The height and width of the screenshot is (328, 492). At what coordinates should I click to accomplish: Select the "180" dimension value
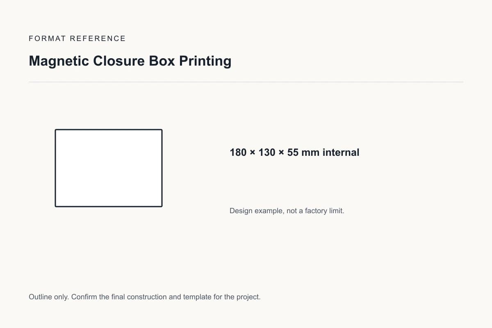(238, 153)
